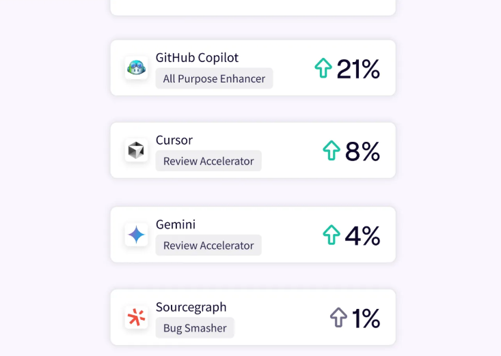Select the Bug Smasher tag

[x=195, y=328]
